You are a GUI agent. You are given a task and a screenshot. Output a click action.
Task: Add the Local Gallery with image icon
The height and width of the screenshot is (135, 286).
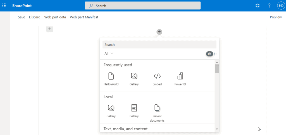coord(111,111)
